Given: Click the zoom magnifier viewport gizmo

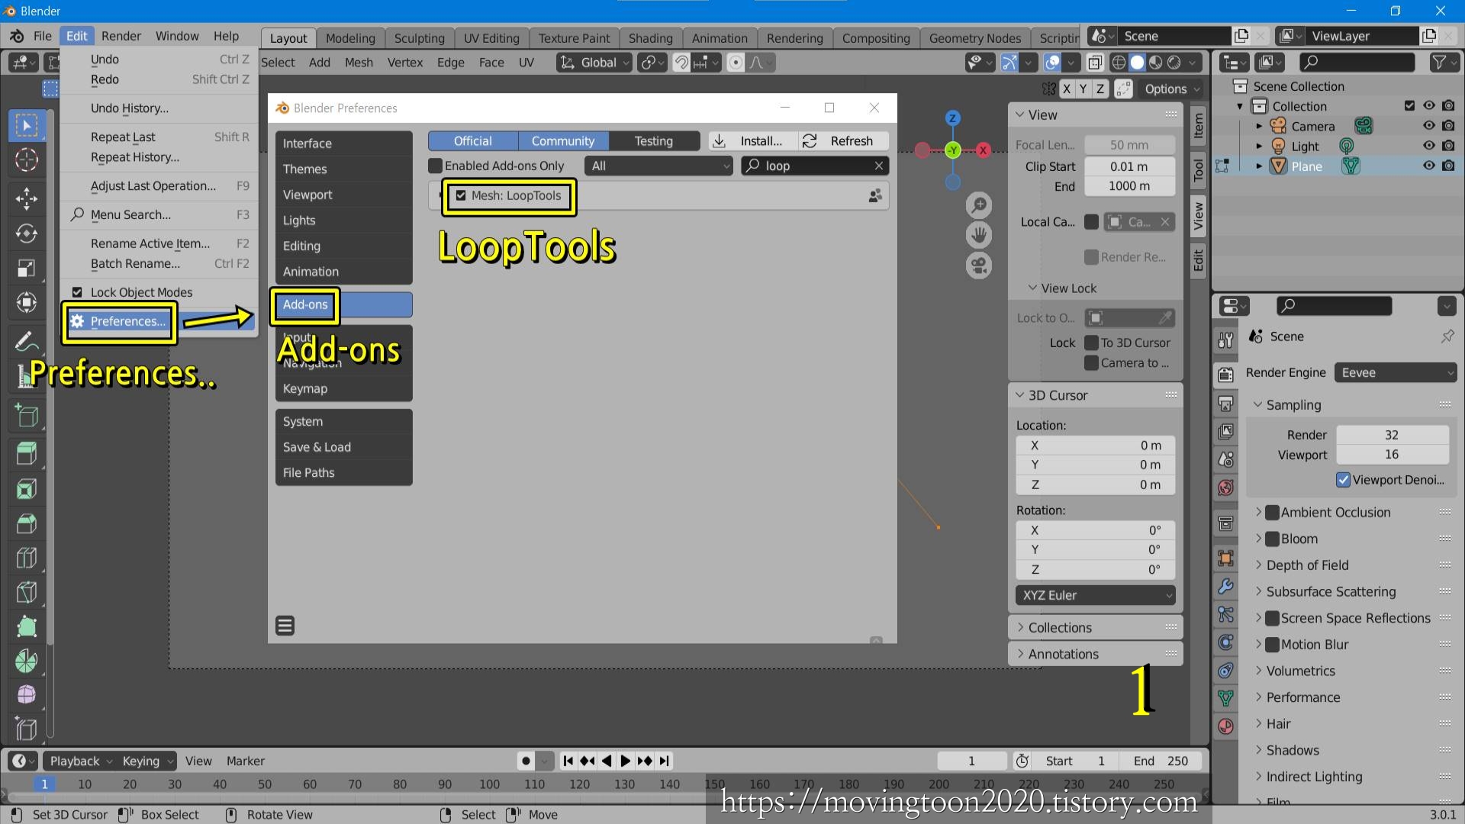Looking at the screenshot, I should point(979,204).
